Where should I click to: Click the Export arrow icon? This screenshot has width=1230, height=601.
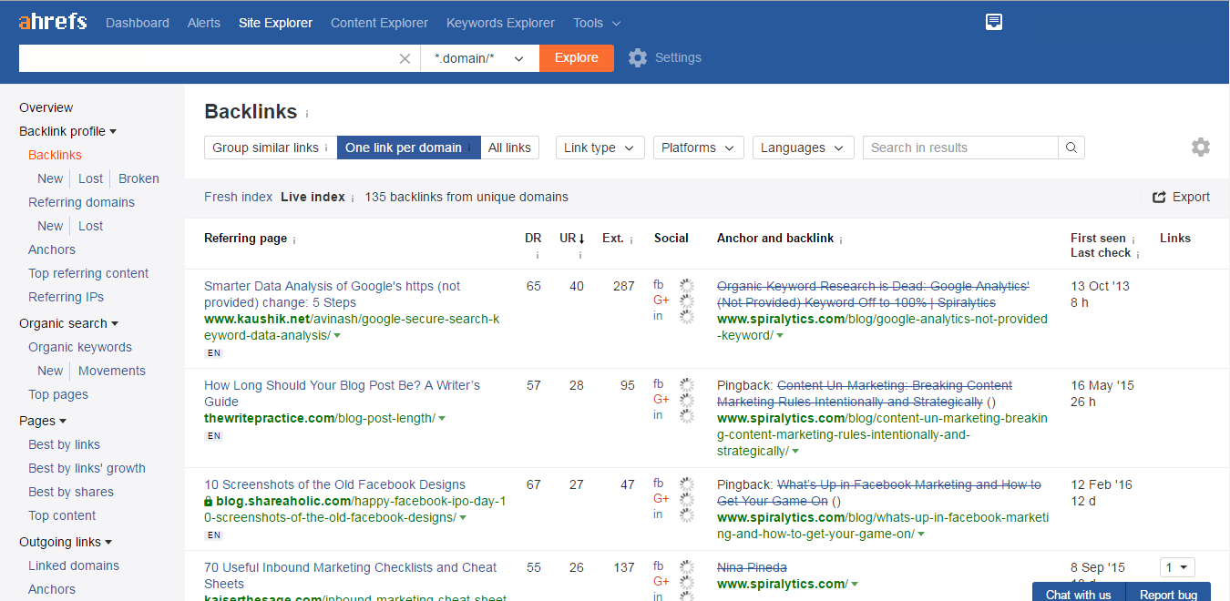pyautogui.click(x=1160, y=197)
